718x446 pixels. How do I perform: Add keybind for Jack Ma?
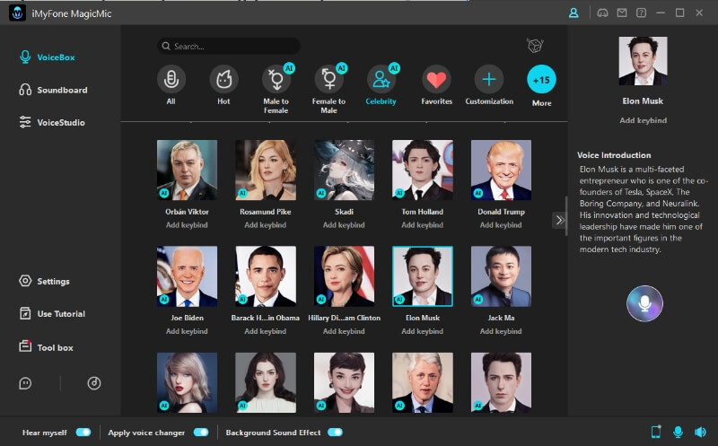point(501,331)
